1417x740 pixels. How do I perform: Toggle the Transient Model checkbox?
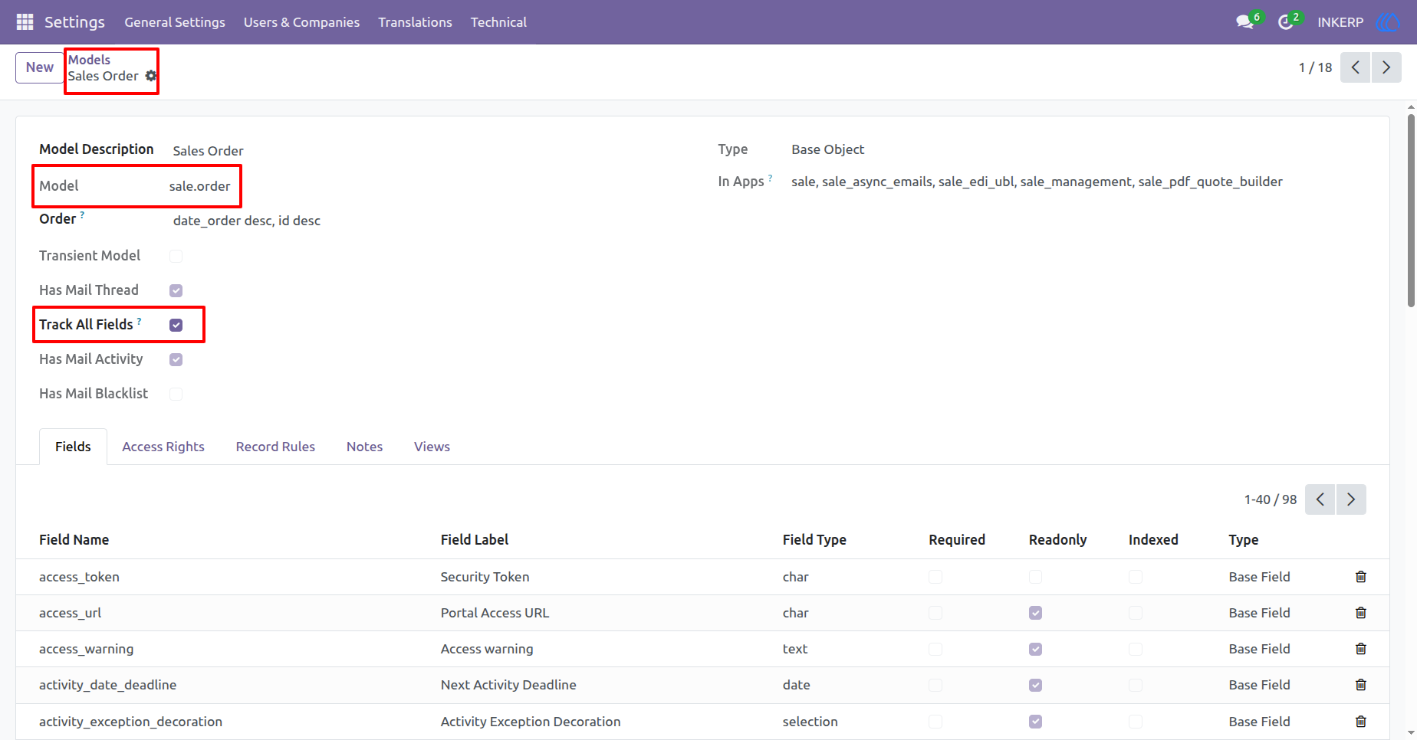coord(176,256)
